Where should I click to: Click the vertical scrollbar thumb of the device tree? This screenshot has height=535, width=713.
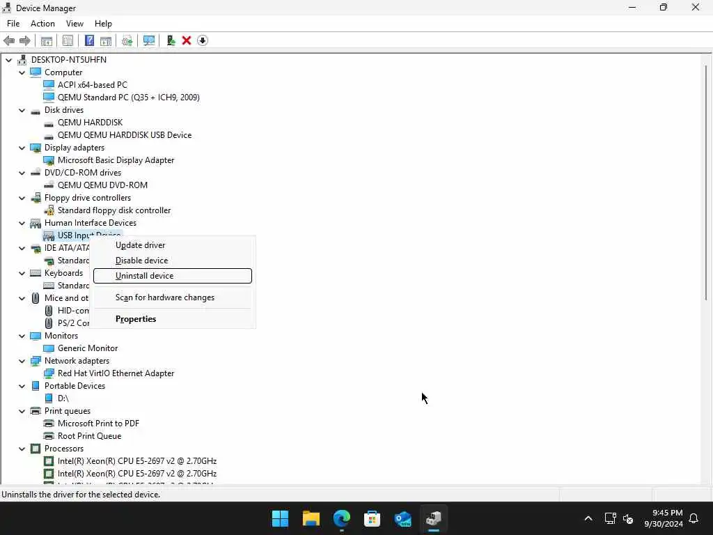tap(706, 182)
